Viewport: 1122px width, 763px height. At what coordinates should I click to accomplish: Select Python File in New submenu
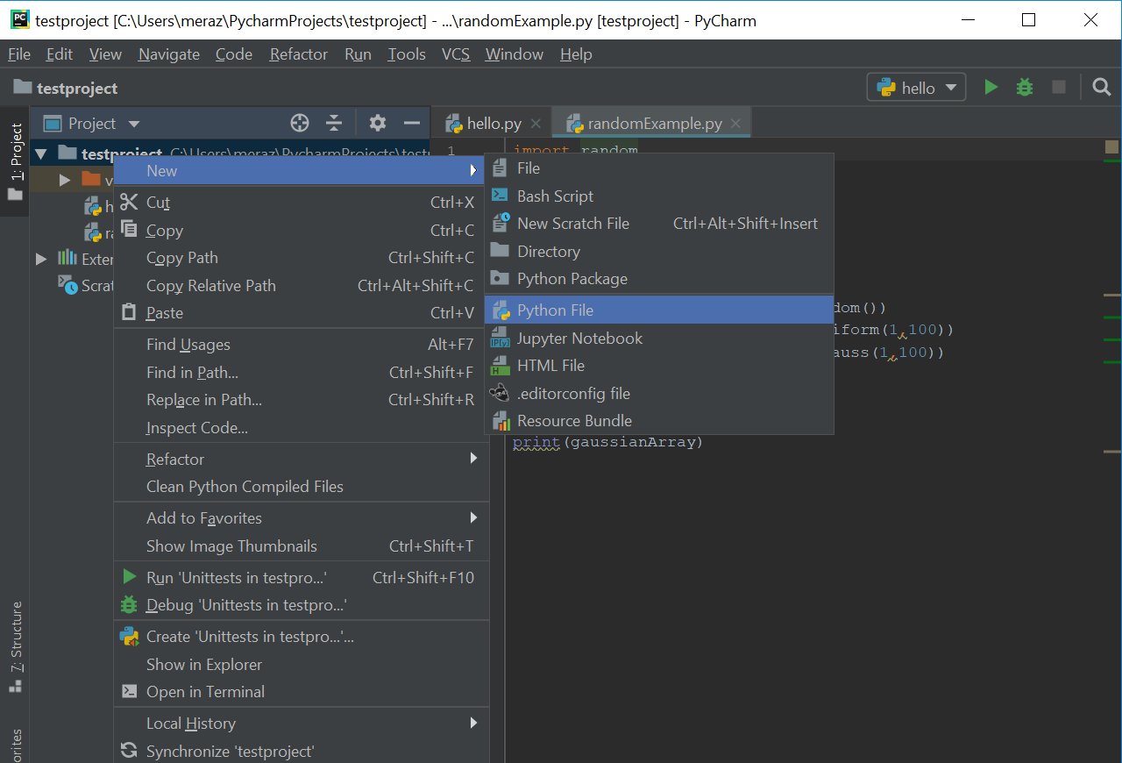point(555,310)
